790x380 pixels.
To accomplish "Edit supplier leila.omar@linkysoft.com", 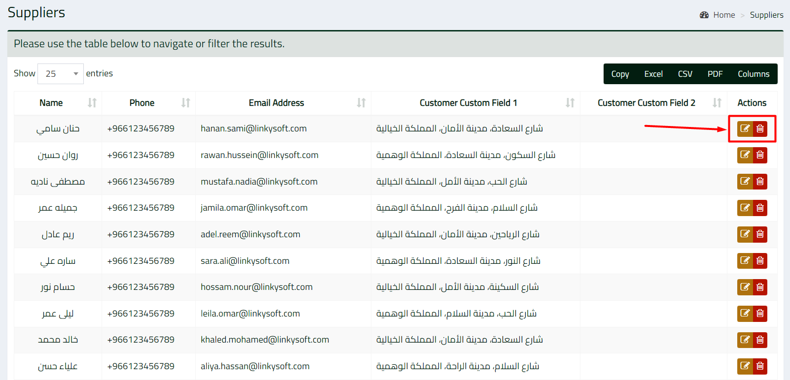I will click(745, 313).
